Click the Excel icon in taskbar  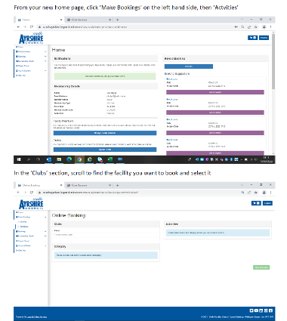pyautogui.click(x=110, y=159)
